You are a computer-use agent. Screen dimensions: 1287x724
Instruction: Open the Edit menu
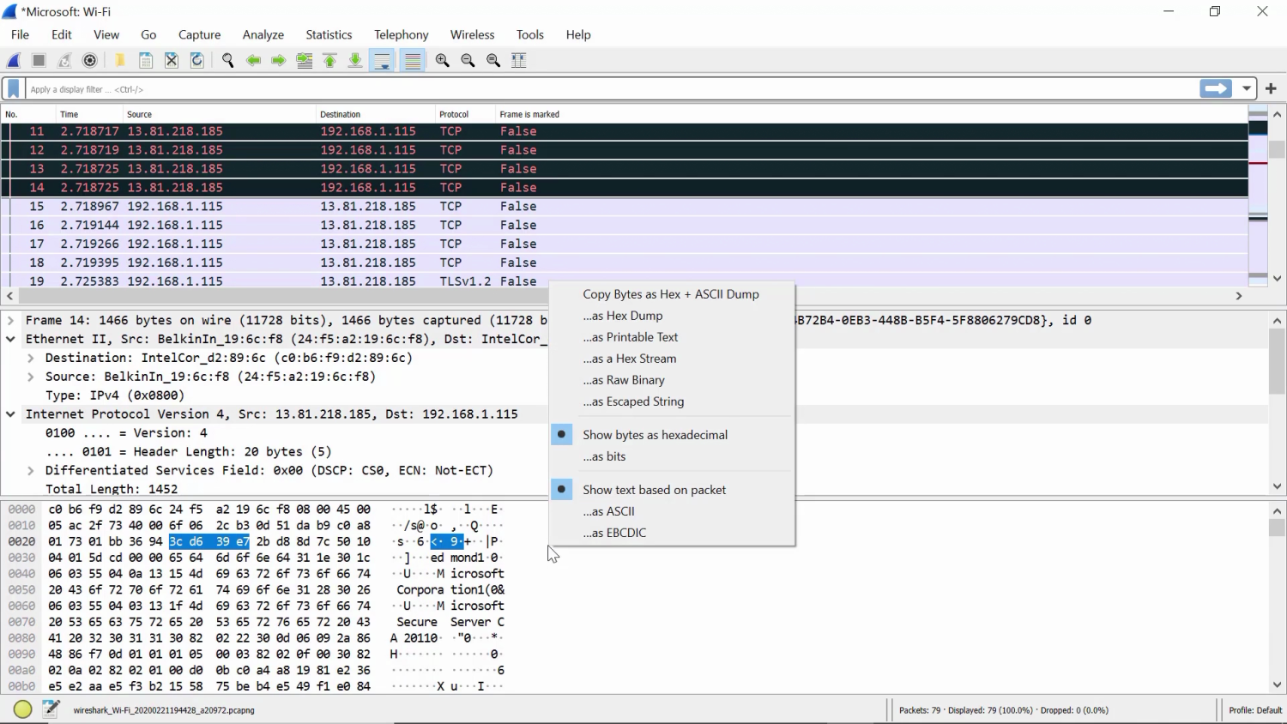tap(62, 34)
